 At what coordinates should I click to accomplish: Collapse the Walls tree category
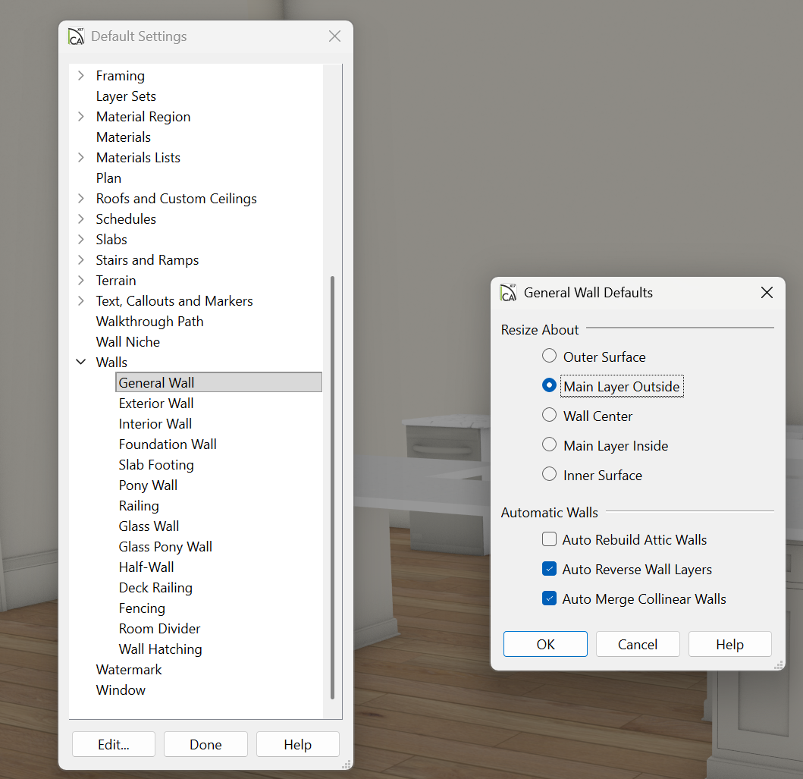81,363
